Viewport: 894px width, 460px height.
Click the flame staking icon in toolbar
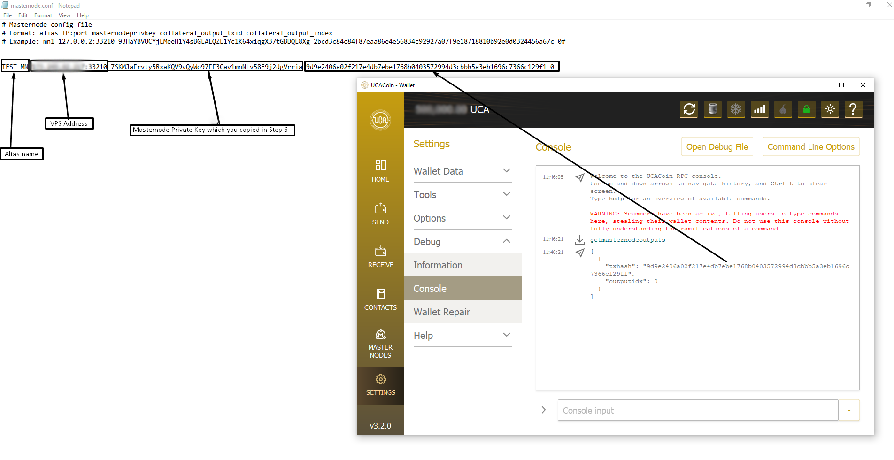tap(783, 109)
